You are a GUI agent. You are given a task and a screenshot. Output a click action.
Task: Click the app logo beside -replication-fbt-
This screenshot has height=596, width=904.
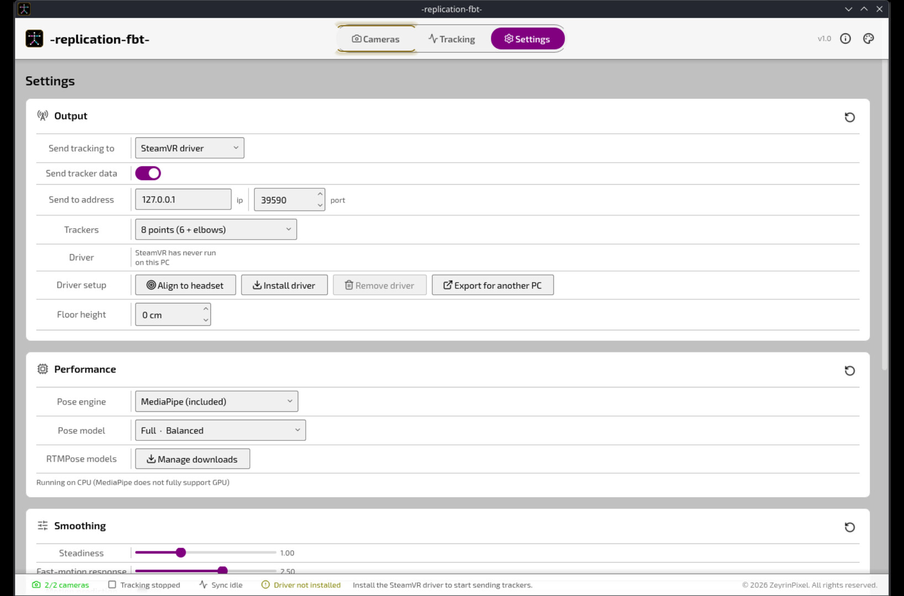tap(34, 39)
